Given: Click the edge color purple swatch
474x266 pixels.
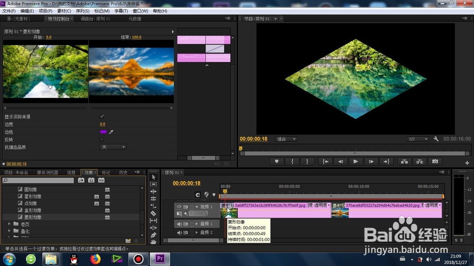Looking at the screenshot, I should 103,132.
